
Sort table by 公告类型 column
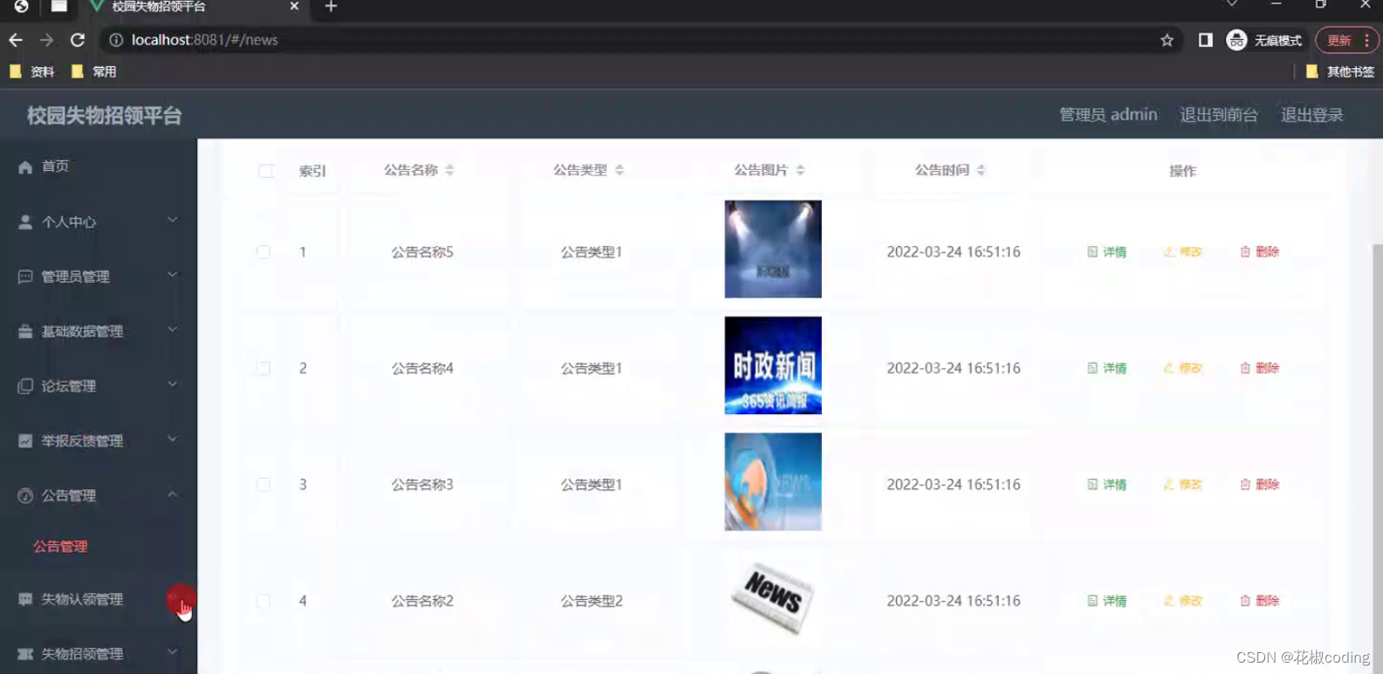pyautogui.click(x=620, y=170)
